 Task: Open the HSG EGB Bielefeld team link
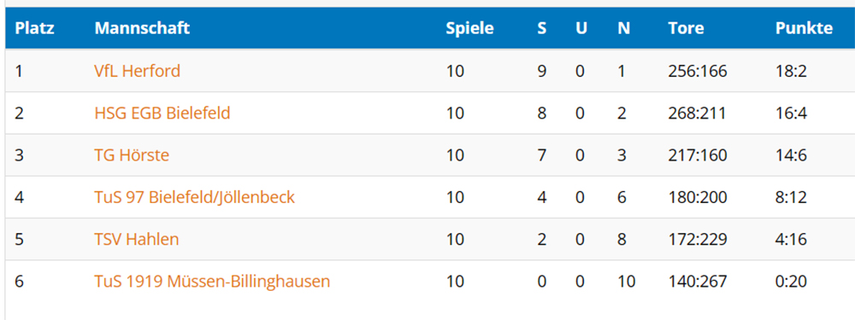[162, 113]
